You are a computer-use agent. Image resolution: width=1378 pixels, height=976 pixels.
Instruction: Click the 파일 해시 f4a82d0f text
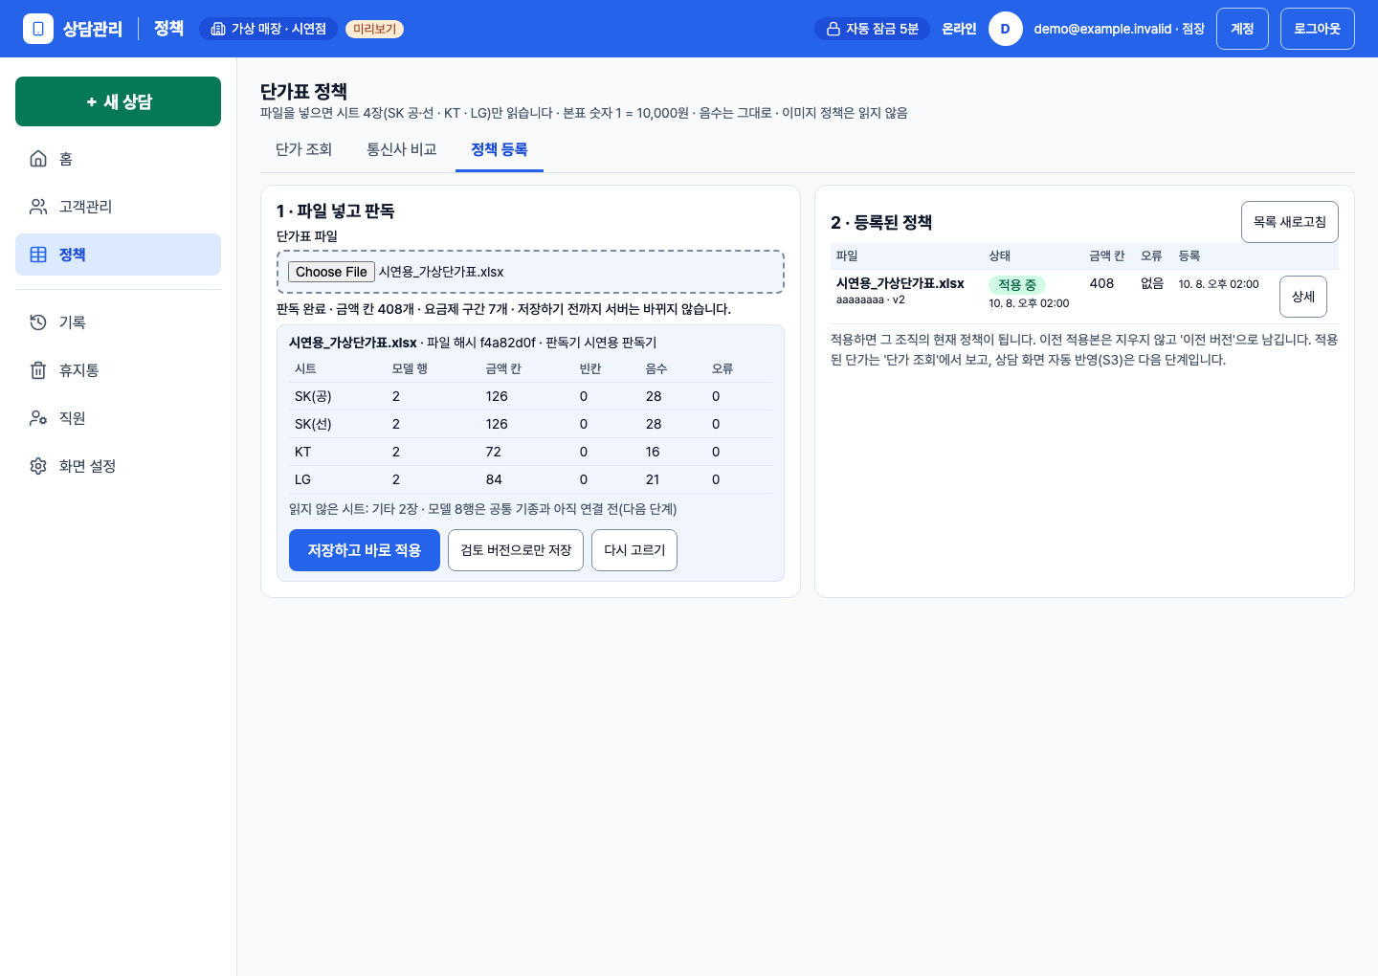[481, 343]
